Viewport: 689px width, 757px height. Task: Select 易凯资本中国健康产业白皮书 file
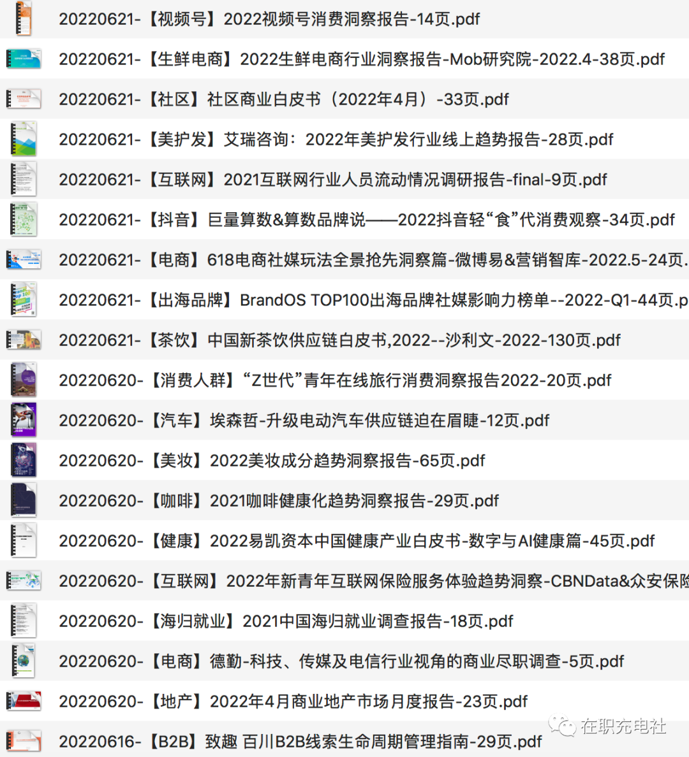(x=357, y=541)
